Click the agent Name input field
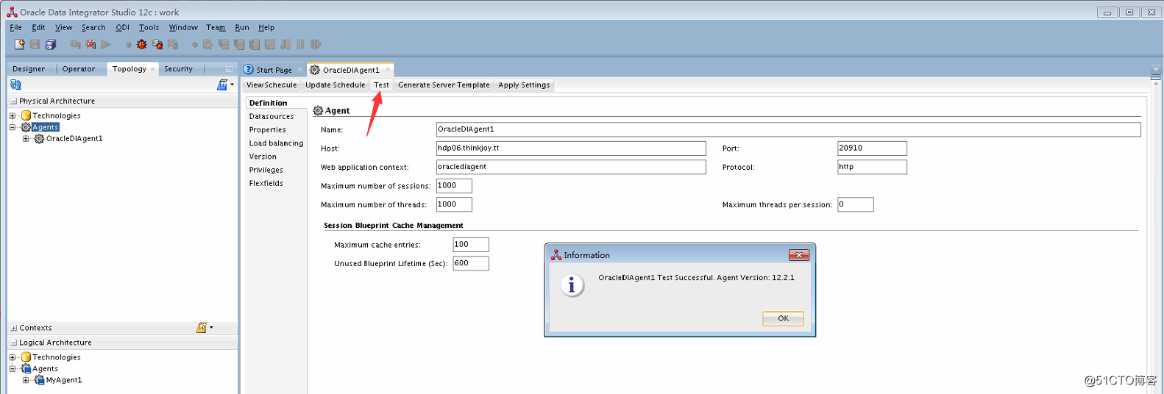The width and height of the screenshot is (1164, 394). click(x=788, y=129)
